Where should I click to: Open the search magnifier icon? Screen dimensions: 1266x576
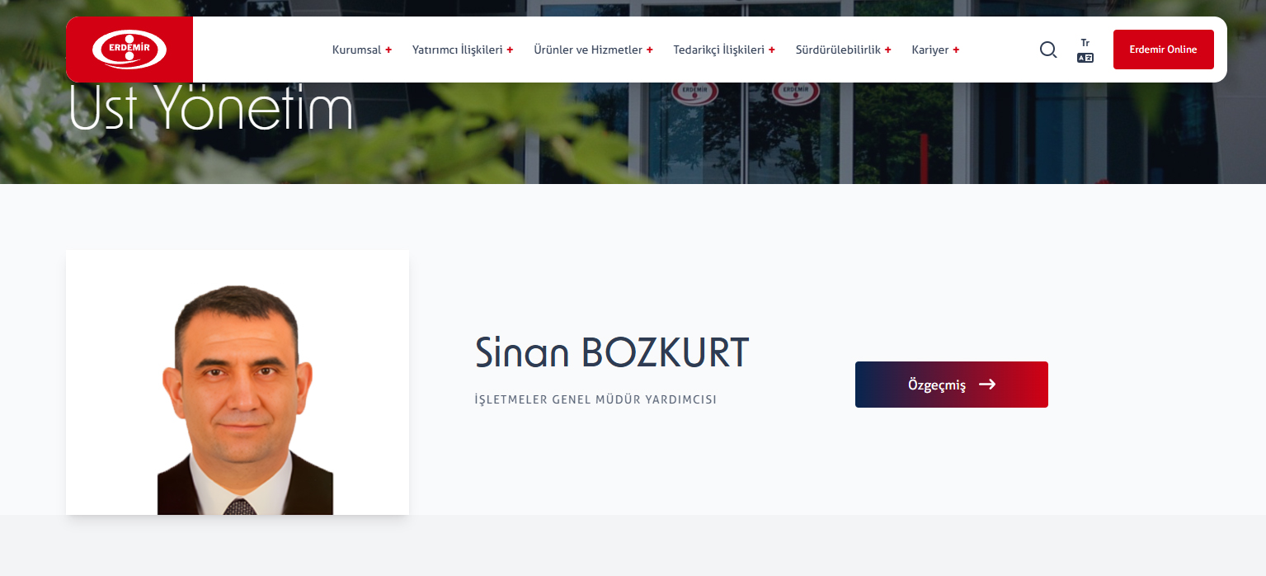[x=1048, y=50]
